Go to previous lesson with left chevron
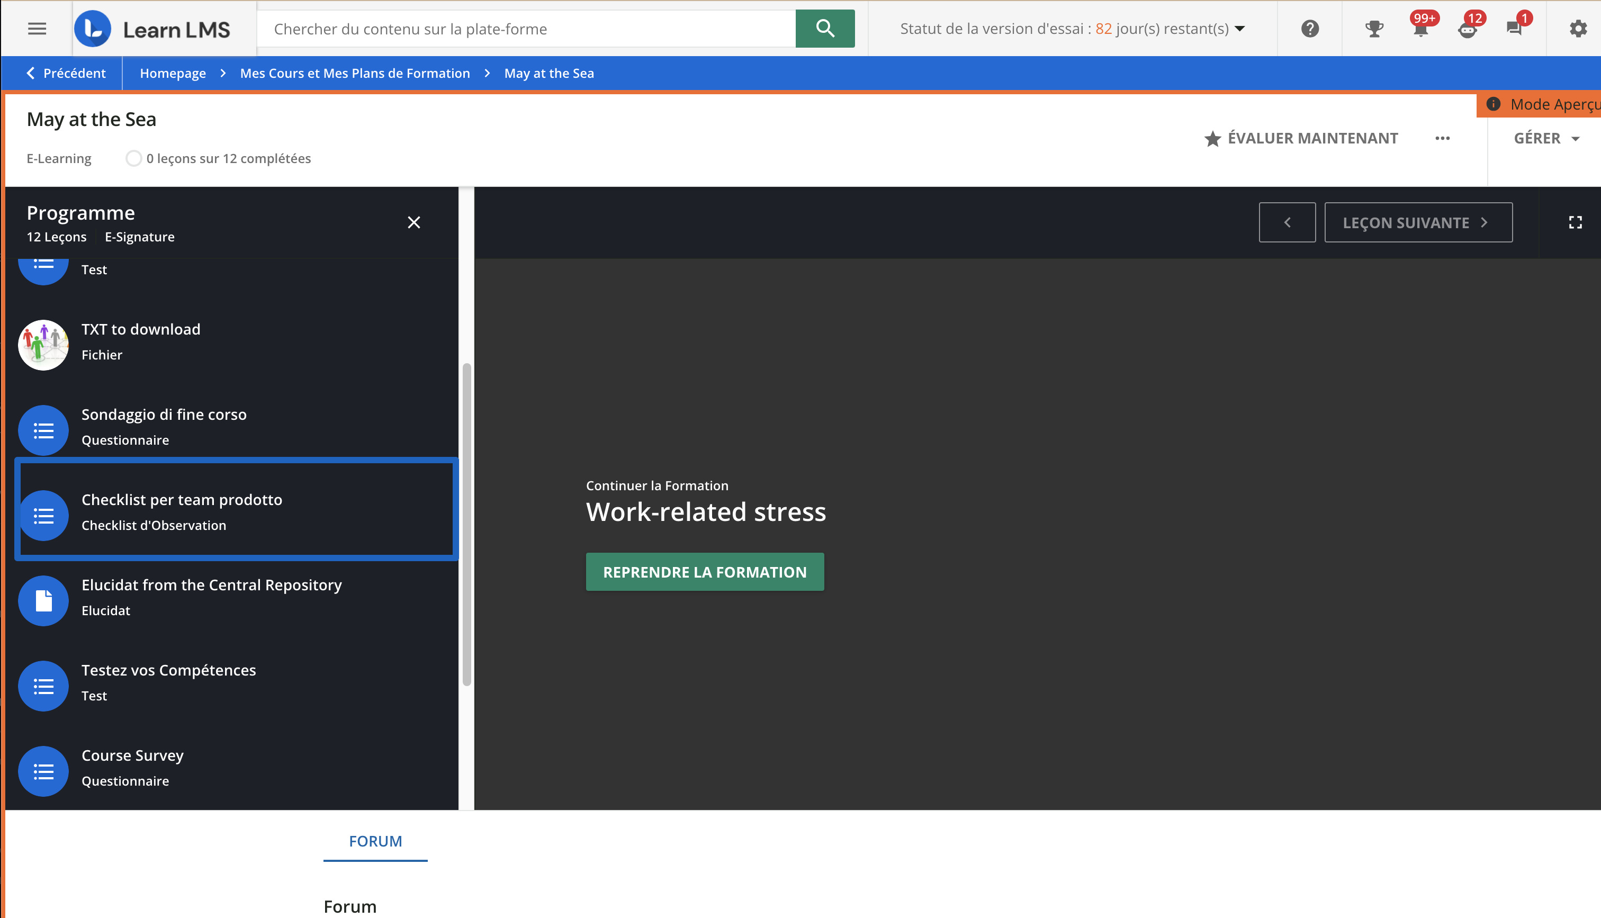 coord(1287,222)
